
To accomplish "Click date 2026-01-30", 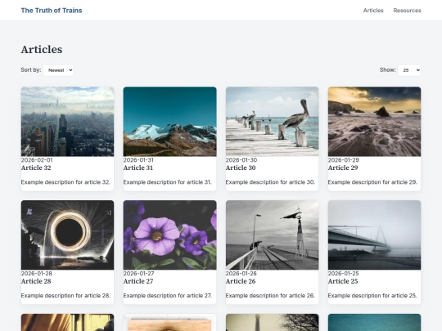I will (241, 160).
